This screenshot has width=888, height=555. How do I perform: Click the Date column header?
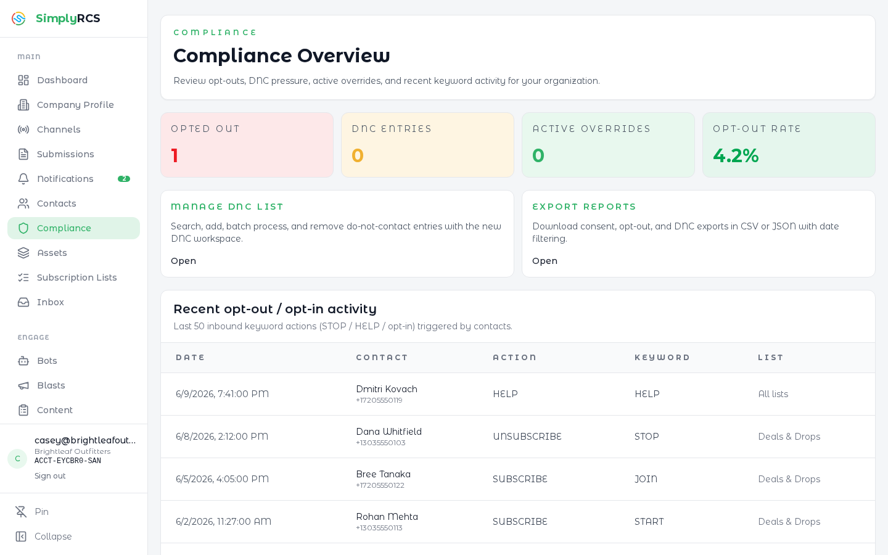tap(190, 358)
